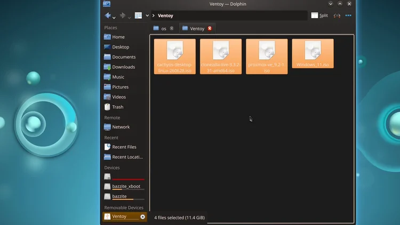This screenshot has height=225, width=400.
Task: Select proxmox-ve_9.2-1.iso file
Action: [x=267, y=57]
